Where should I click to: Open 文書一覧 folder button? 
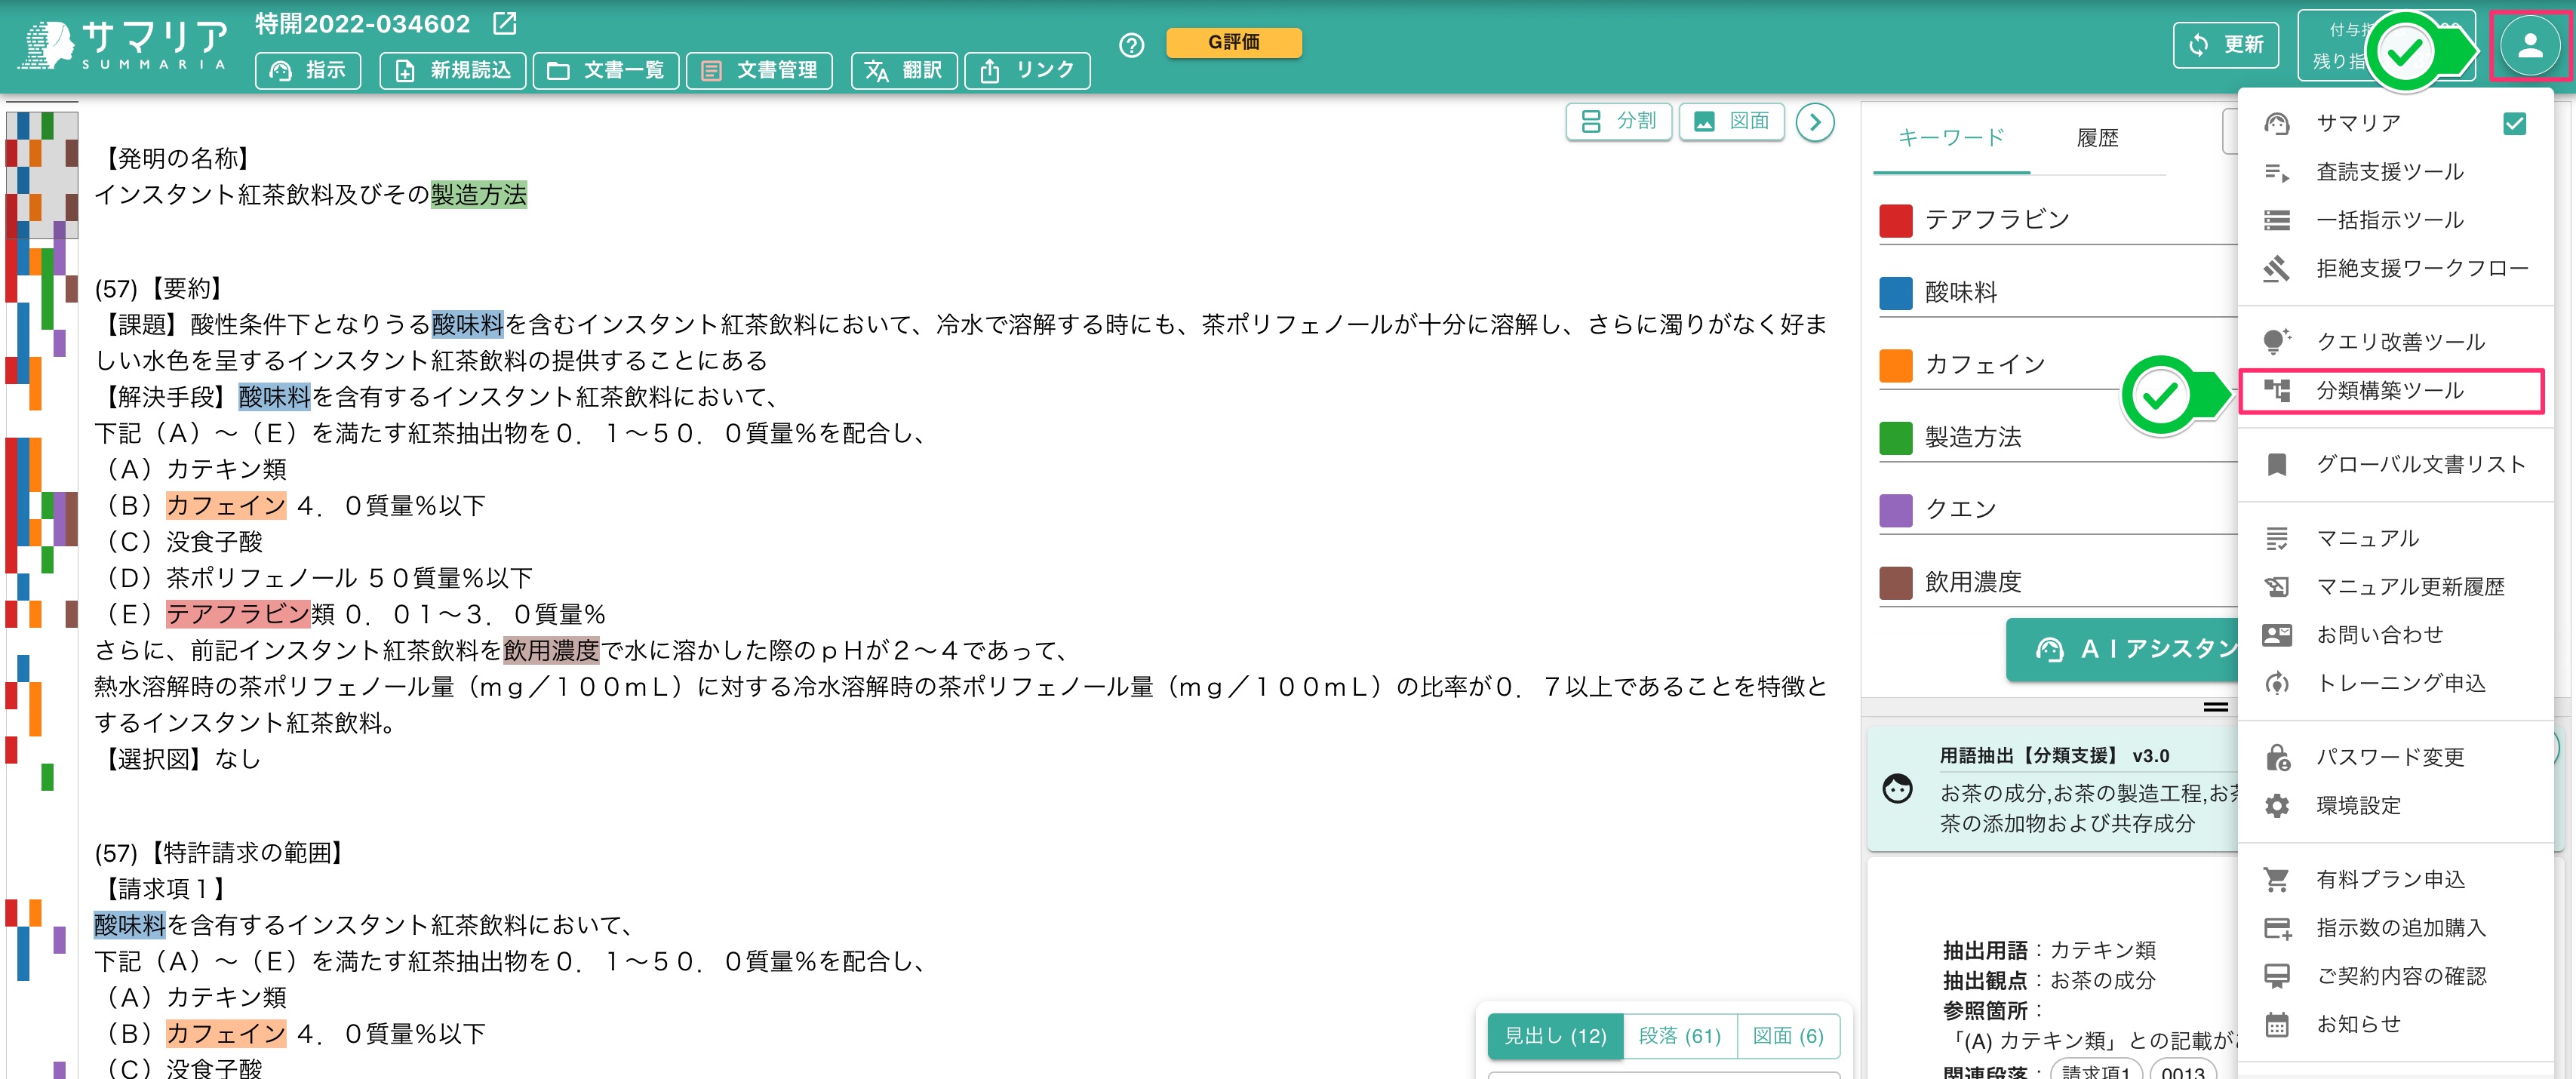click(606, 70)
